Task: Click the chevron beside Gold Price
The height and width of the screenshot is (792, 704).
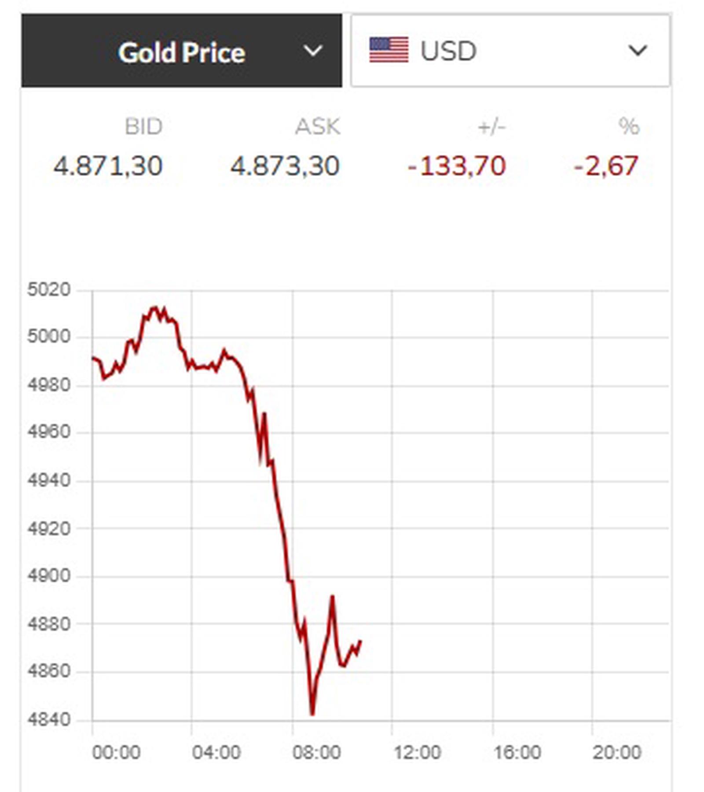Action: tap(313, 51)
